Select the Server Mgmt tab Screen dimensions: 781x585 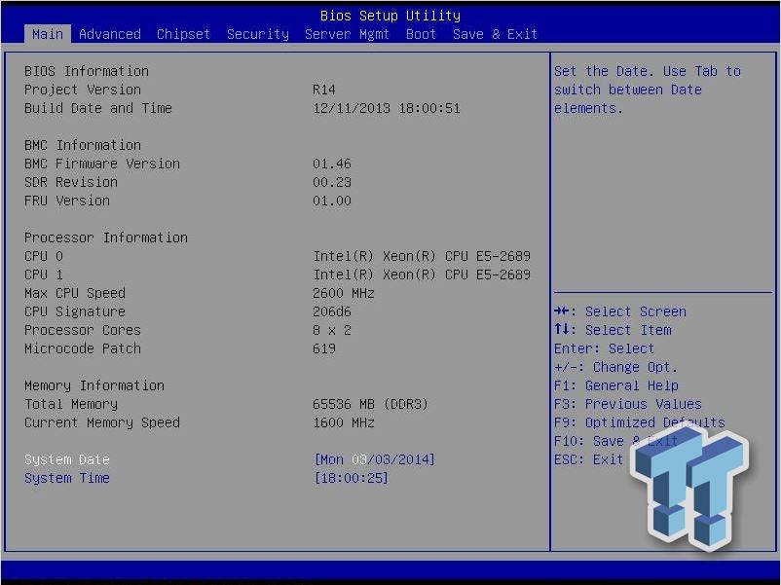(x=347, y=34)
